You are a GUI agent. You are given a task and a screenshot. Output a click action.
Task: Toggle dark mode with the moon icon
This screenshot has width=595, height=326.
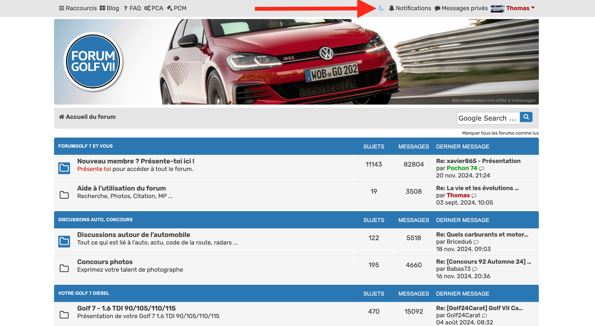tap(381, 8)
